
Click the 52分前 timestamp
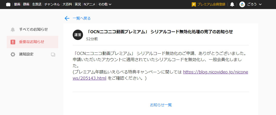point(92,39)
